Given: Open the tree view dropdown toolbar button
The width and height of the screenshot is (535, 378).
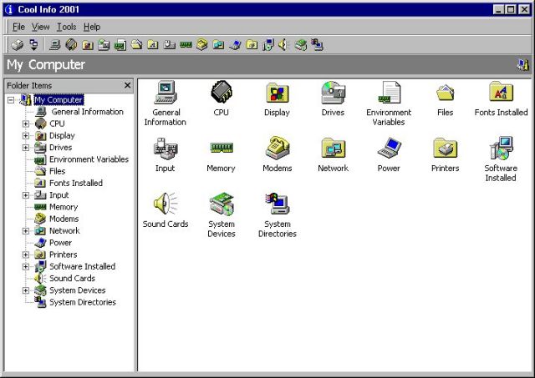Looking at the screenshot, I should (33, 44).
